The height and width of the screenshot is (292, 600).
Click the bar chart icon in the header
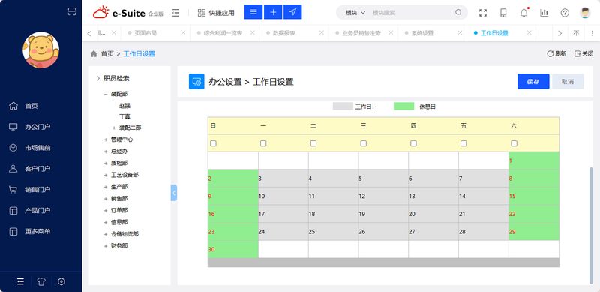[x=544, y=13]
